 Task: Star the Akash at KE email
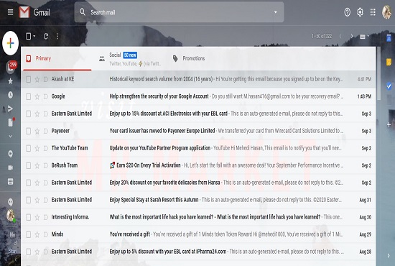pyautogui.click(x=37, y=79)
